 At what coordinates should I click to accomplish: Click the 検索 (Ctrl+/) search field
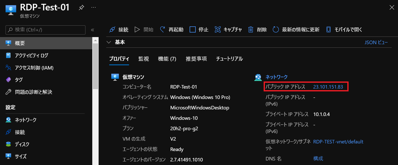[x=45, y=30]
